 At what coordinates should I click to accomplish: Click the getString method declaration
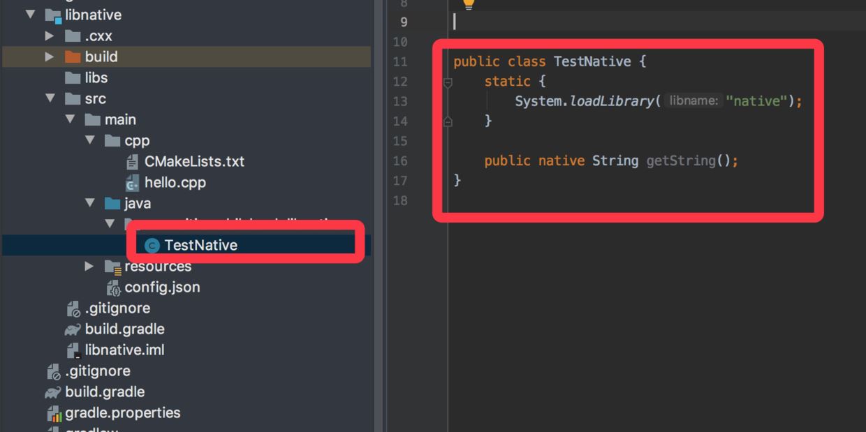pos(681,161)
